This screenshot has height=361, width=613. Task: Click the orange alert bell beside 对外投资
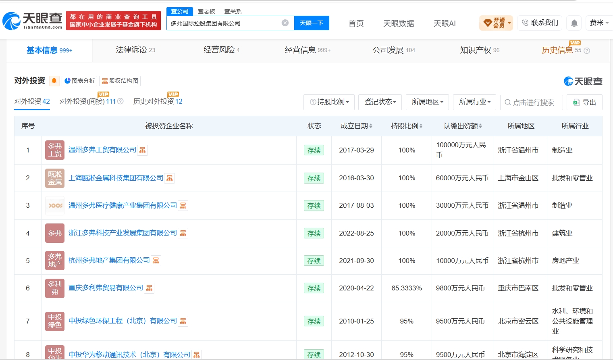pos(54,81)
